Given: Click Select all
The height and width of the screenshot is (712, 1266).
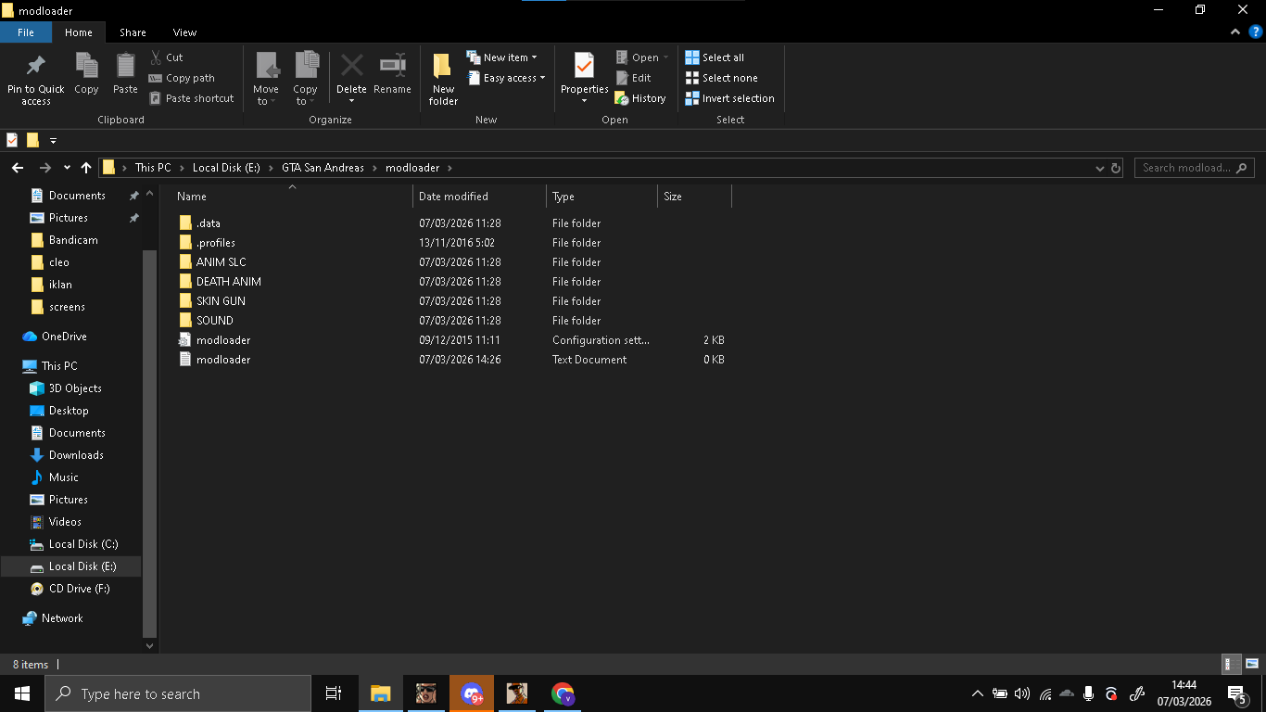Looking at the screenshot, I should [715, 57].
